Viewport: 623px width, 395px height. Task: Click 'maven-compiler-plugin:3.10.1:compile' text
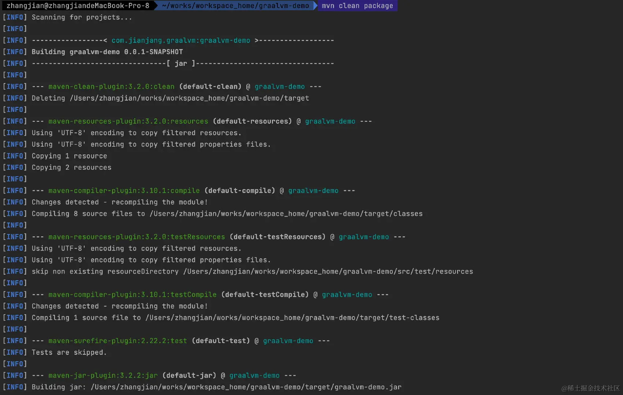coord(124,191)
